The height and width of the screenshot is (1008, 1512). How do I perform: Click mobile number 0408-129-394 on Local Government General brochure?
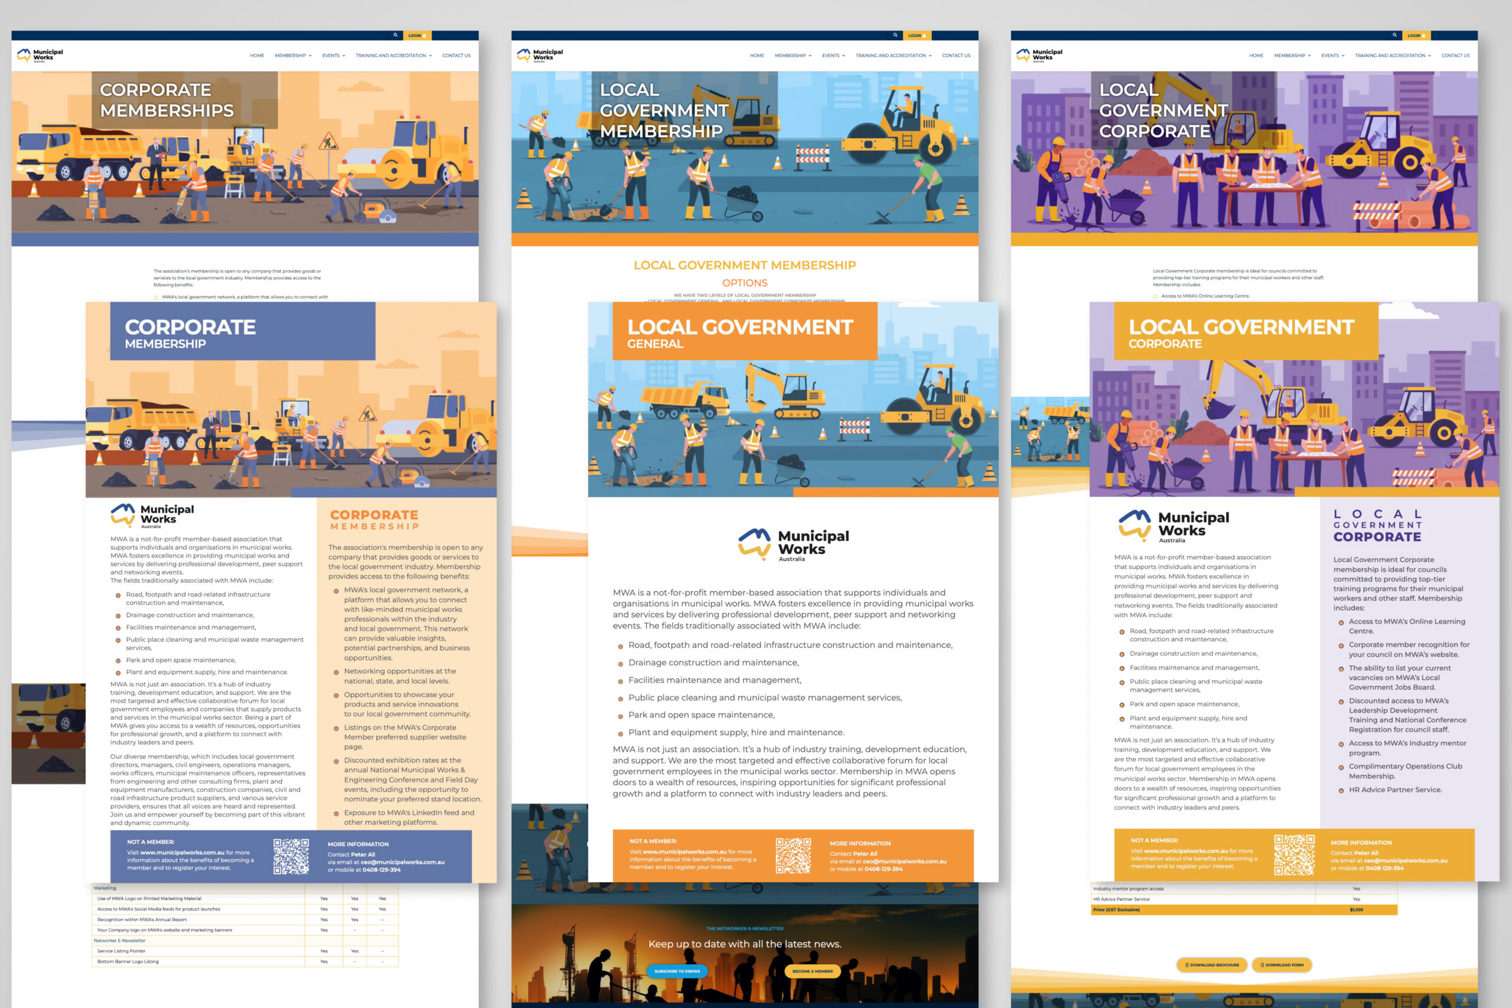[884, 869]
